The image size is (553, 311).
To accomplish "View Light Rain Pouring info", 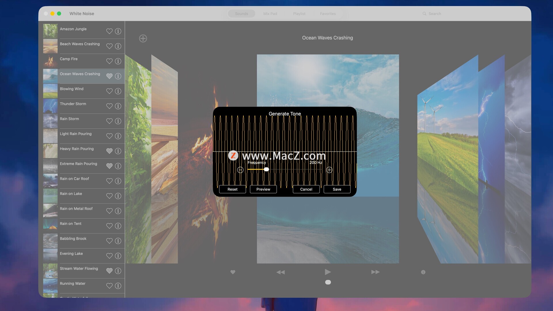I will (x=118, y=136).
